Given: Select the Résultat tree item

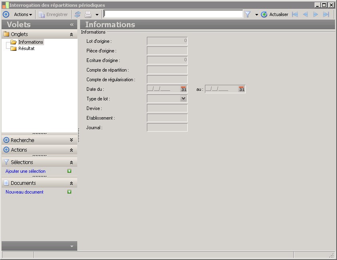Looking at the screenshot, I should coord(26,48).
